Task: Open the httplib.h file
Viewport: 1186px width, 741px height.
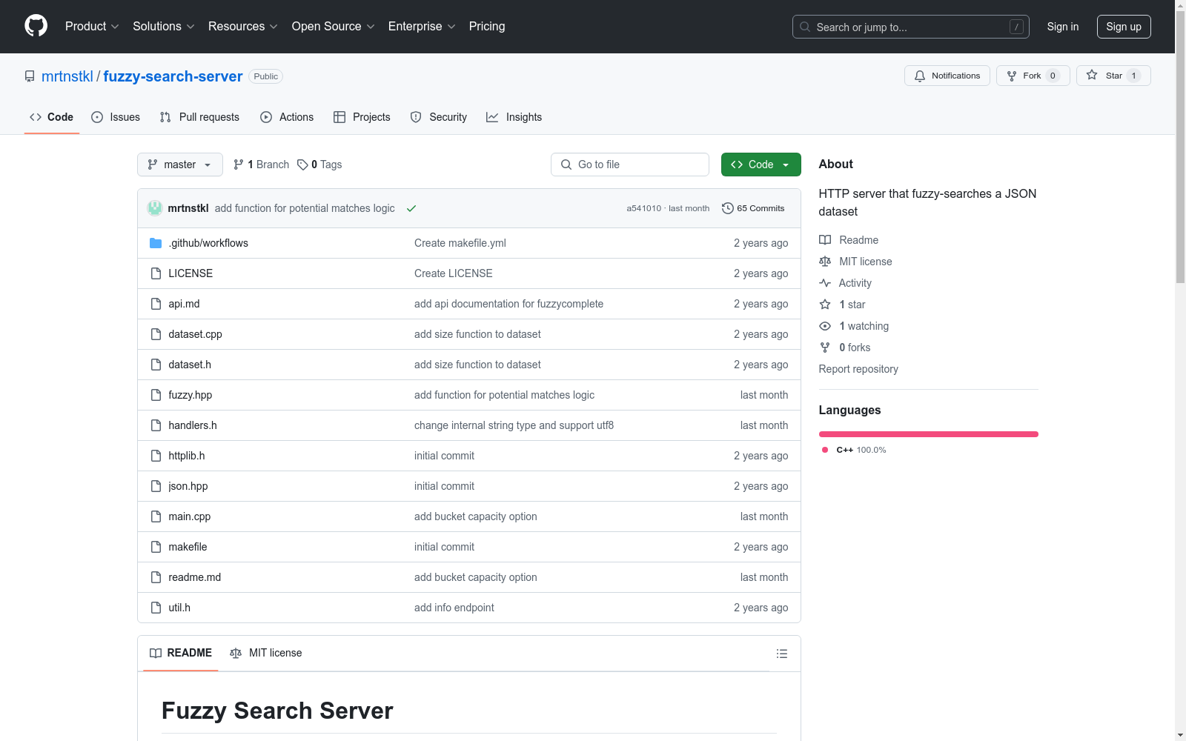Action: pos(187,456)
